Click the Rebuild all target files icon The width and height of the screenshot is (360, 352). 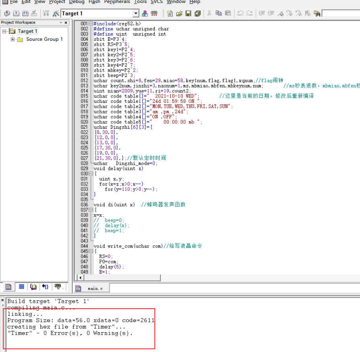[25, 13]
